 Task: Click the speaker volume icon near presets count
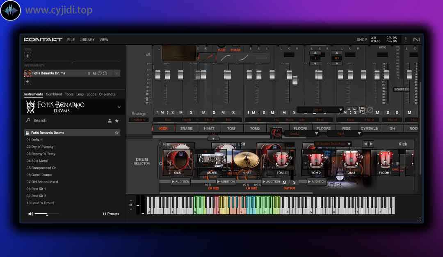[30, 214]
